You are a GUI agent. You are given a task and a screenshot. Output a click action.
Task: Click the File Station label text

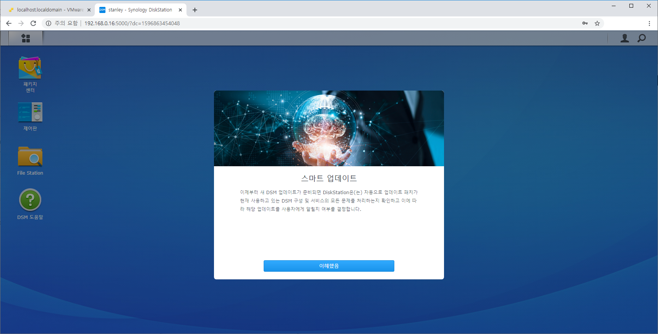pos(30,173)
